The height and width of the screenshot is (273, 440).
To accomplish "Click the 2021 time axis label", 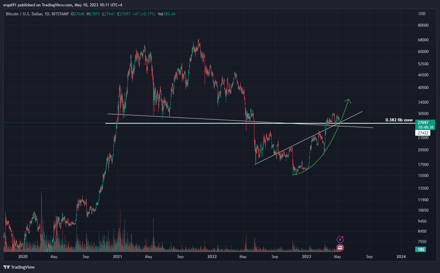I will pos(117,257).
